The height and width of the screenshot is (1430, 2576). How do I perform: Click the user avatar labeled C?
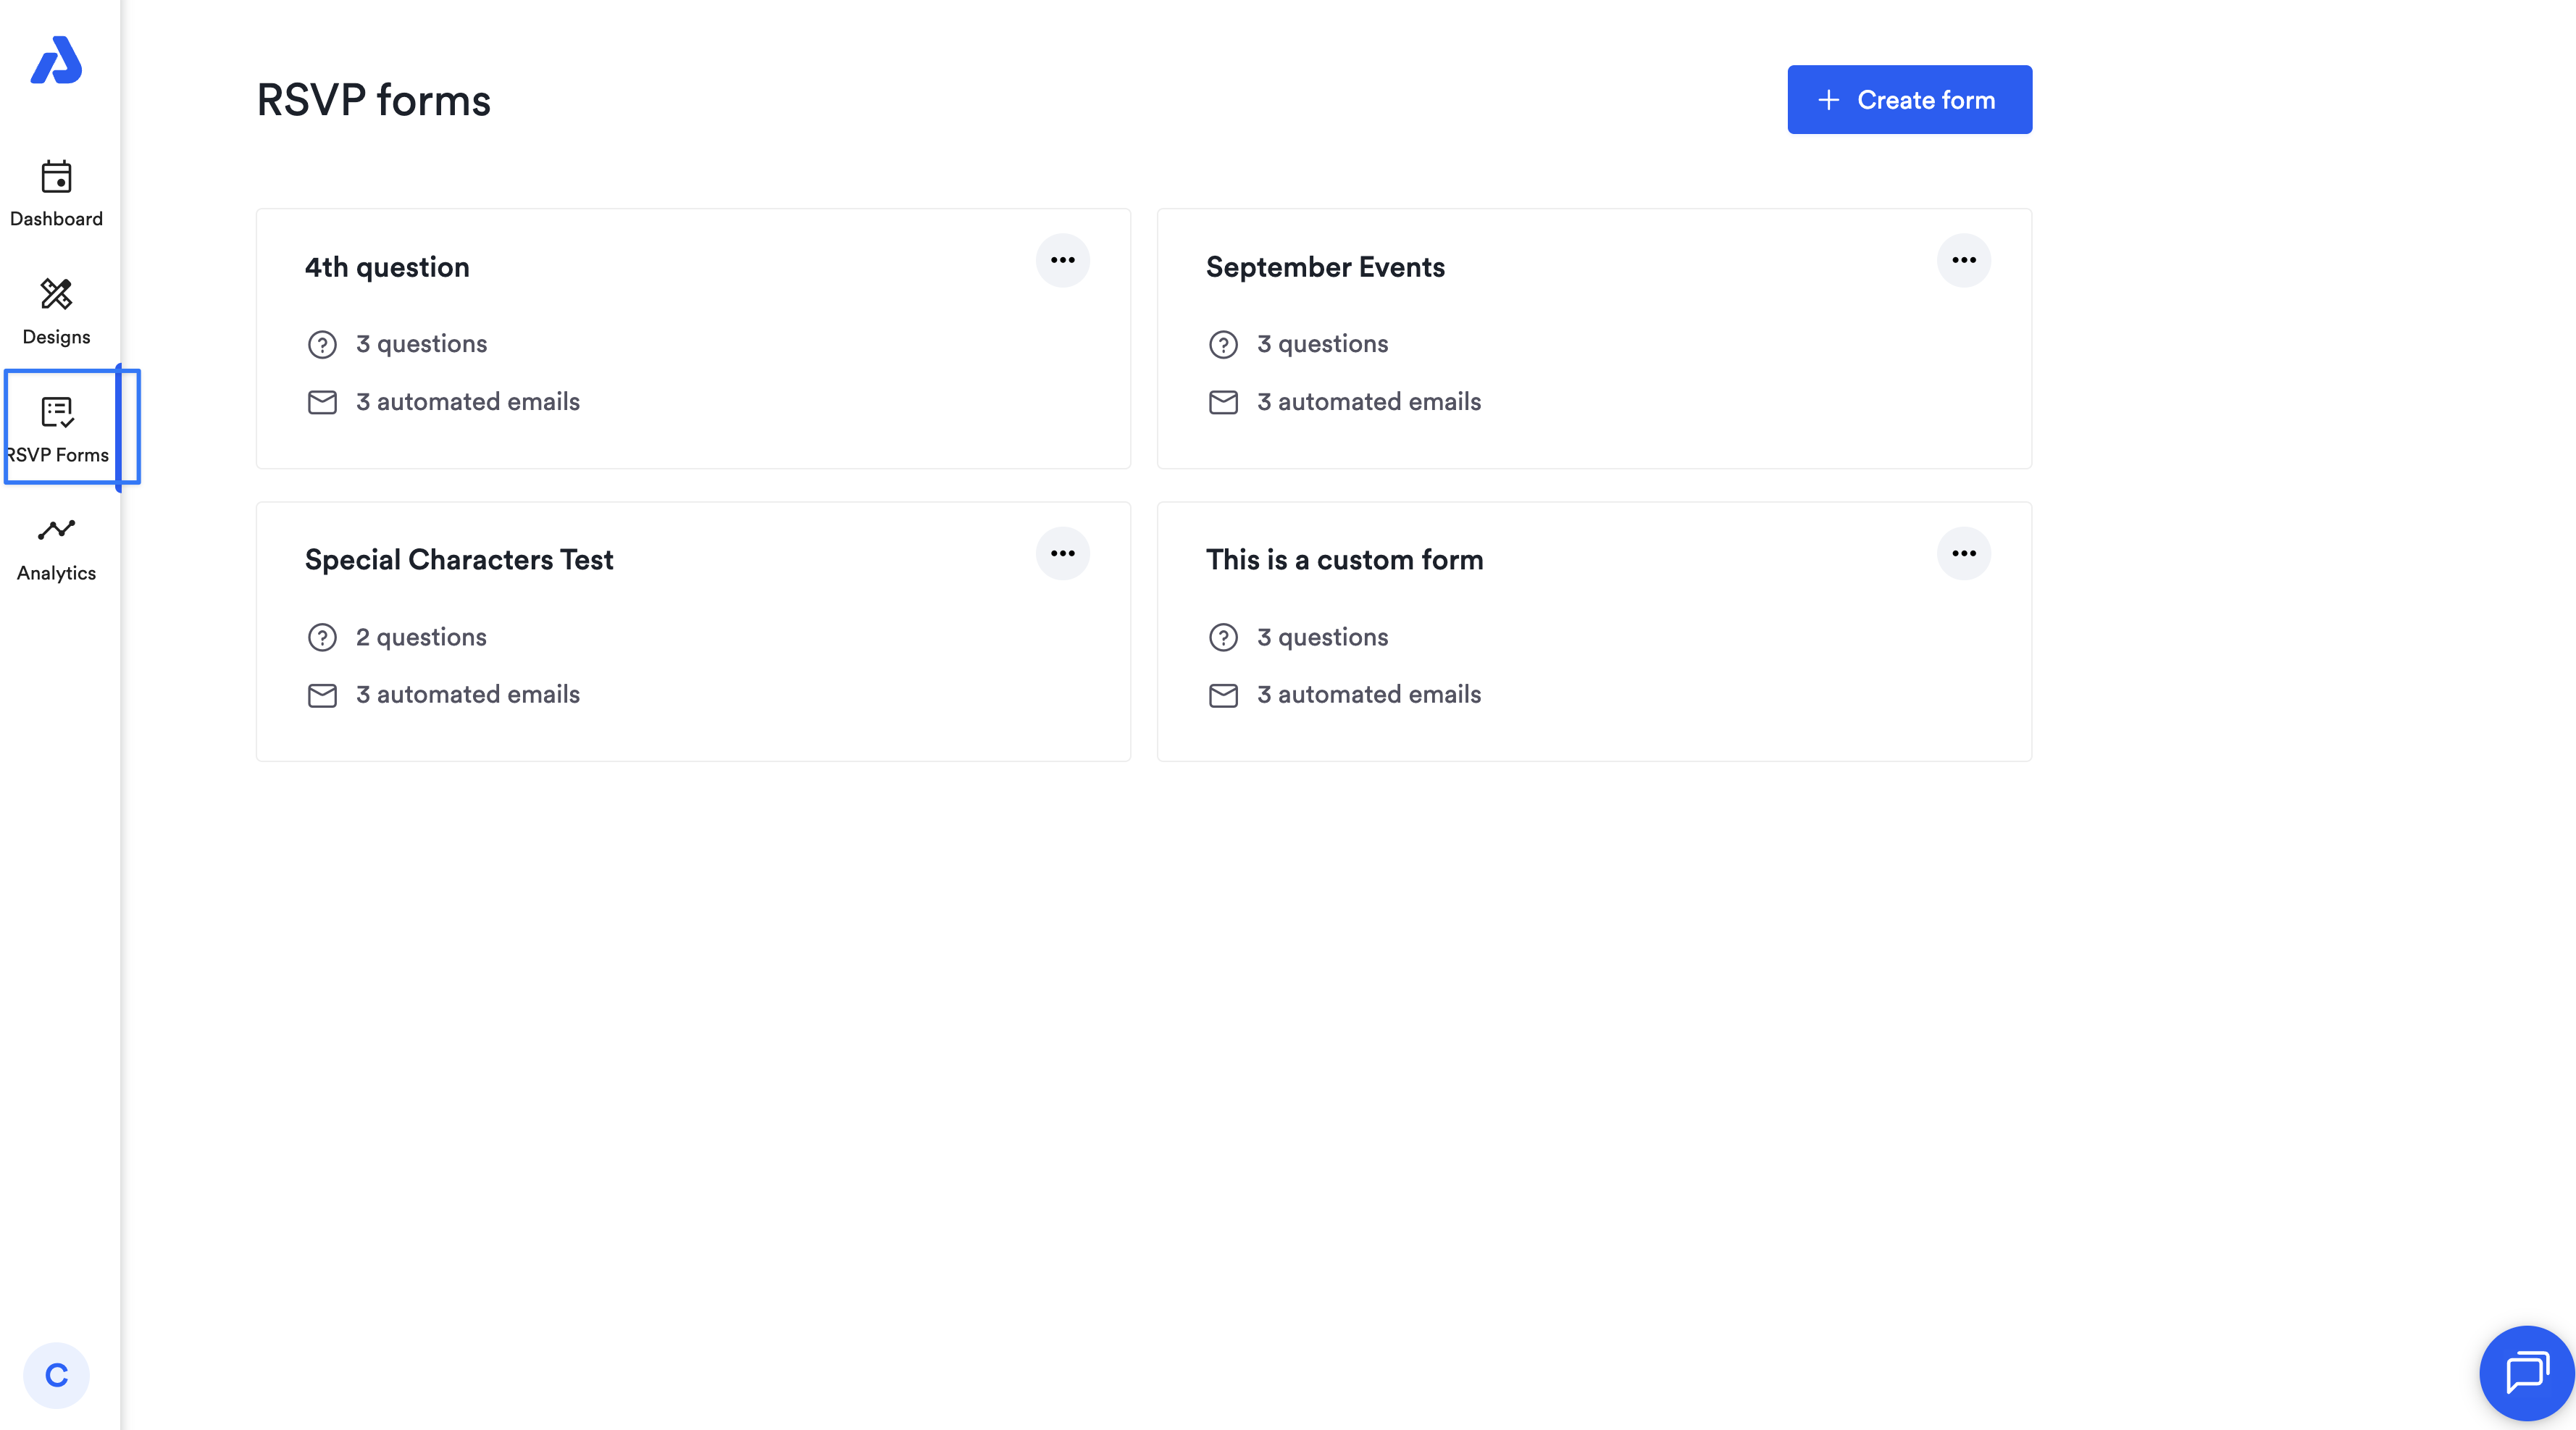pyautogui.click(x=56, y=1375)
